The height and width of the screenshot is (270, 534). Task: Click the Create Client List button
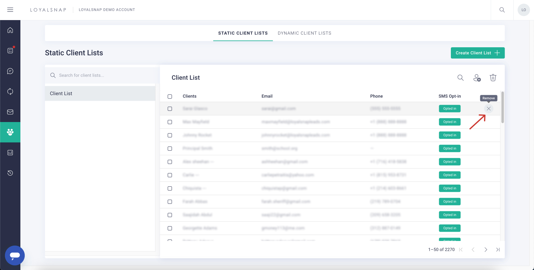point(478,53)
